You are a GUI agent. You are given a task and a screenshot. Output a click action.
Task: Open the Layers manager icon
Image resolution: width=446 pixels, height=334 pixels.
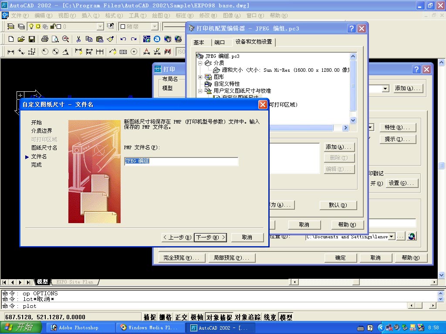[21, 27]
